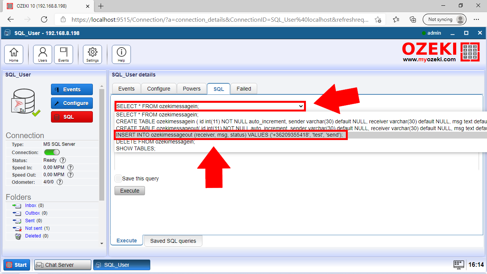
Task: Open the Saved SQL queries tab
Action: (173, 241)
